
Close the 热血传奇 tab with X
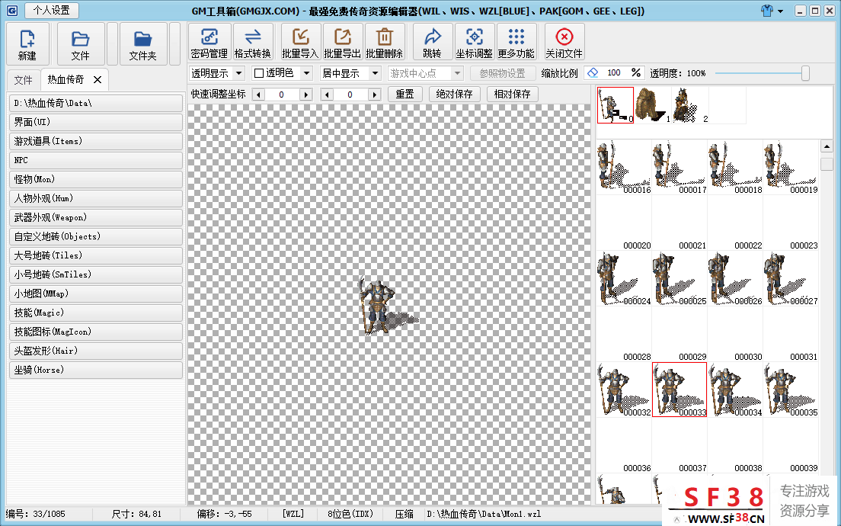pyautogui.click(x=98, y=79)
